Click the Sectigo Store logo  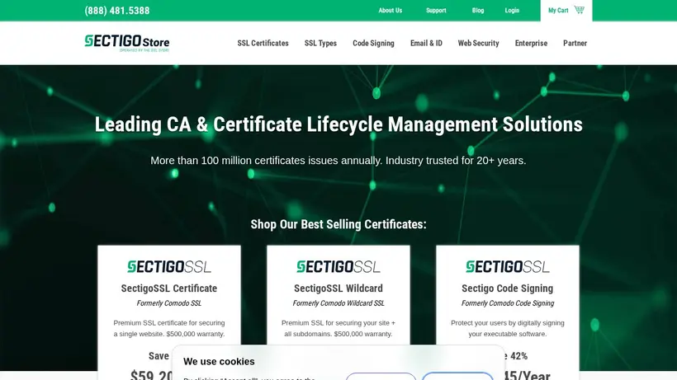pyautogui.click(x=126, y=43)
